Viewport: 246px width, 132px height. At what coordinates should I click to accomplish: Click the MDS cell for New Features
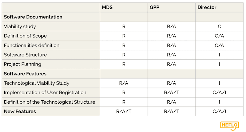coord(124,111)
